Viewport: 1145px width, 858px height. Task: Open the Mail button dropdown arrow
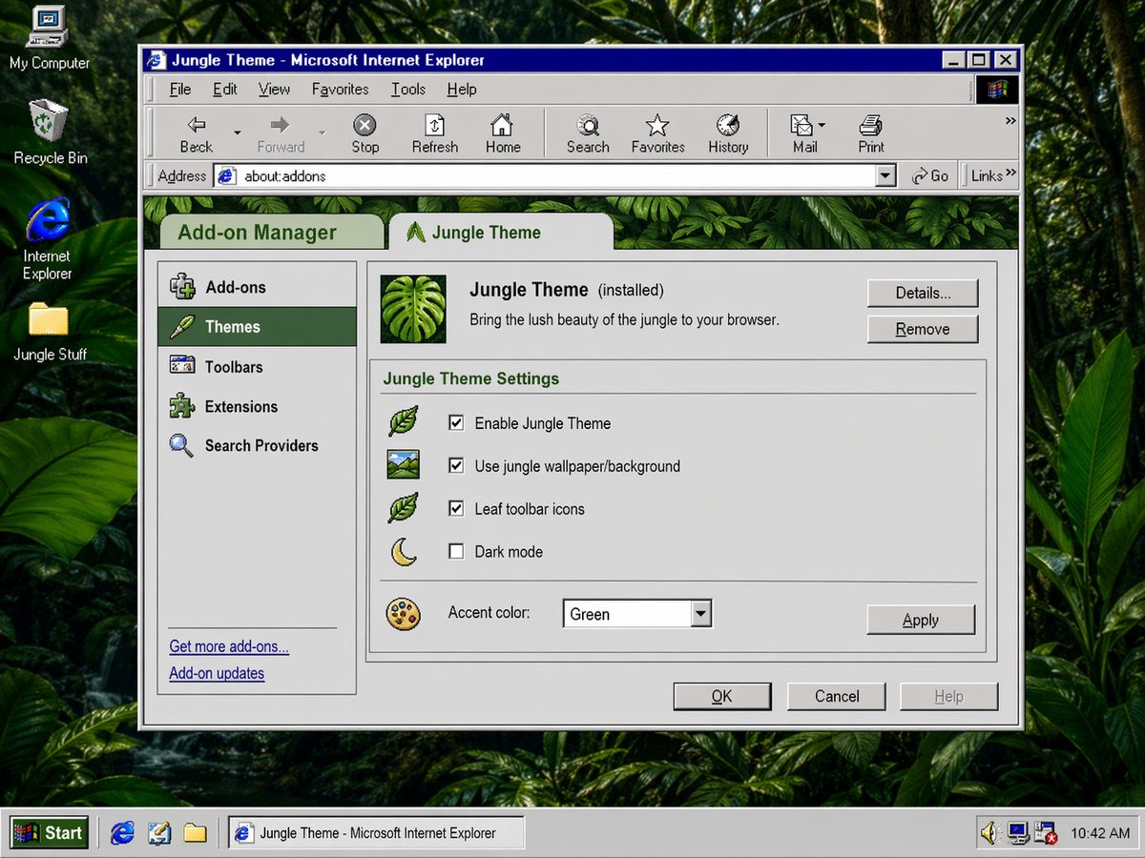click(x=822, y=125)
